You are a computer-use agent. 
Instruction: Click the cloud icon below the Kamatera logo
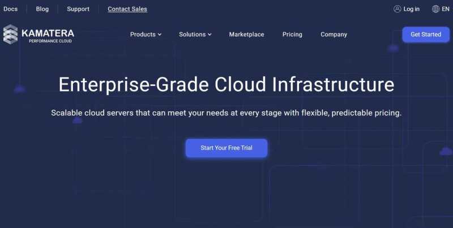point(20,89)
